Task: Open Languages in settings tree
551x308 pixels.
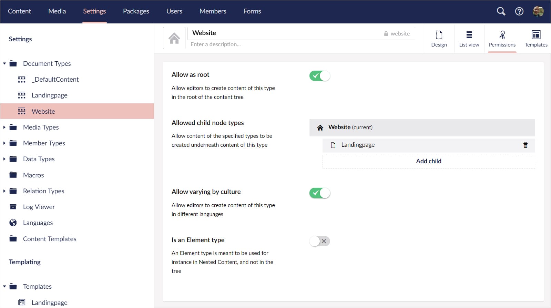Action: 38,223
